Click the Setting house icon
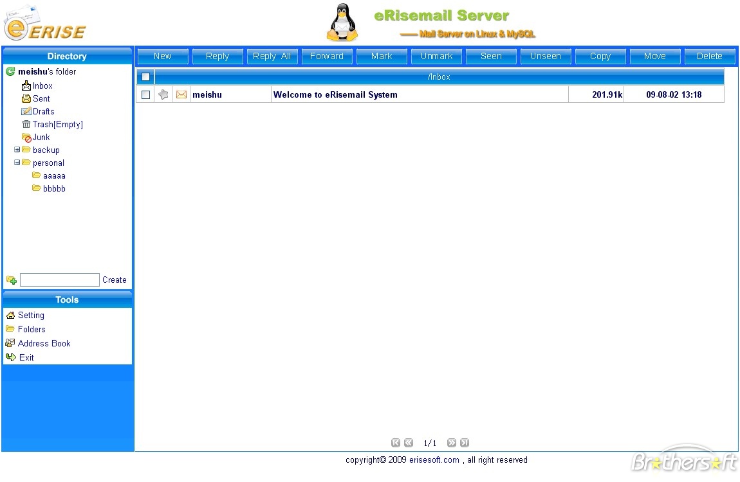Viewport: 740px width, 482px height. 10,315
